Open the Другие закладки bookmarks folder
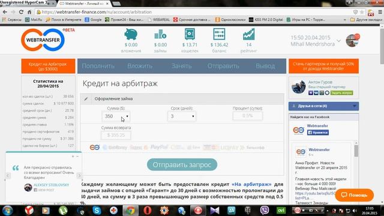This screenshot has width=384, height=216. [366, 20]
